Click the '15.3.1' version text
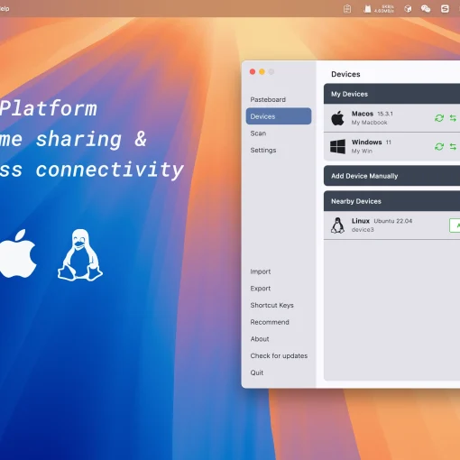 (385, 114)
